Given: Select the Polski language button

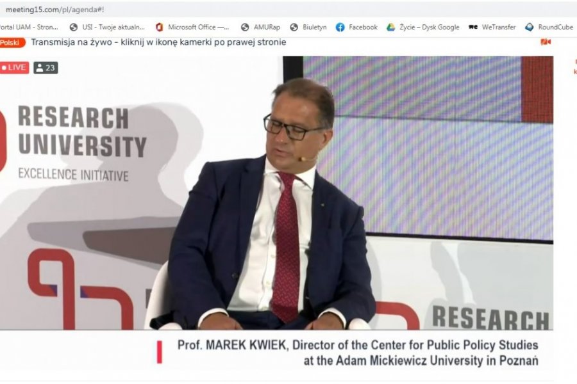Looking at the screenshot, I should tap(13, 43).
